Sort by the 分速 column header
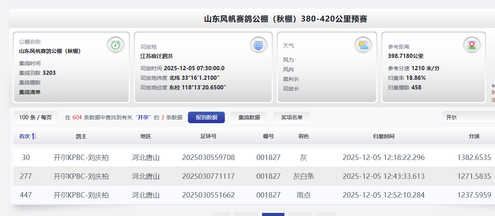Screen dimensions: 495x216 474,136
